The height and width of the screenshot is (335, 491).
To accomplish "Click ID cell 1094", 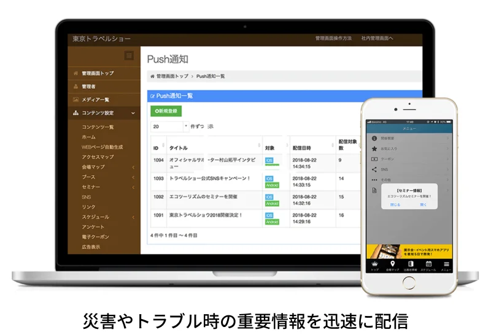I will point(158,160).
